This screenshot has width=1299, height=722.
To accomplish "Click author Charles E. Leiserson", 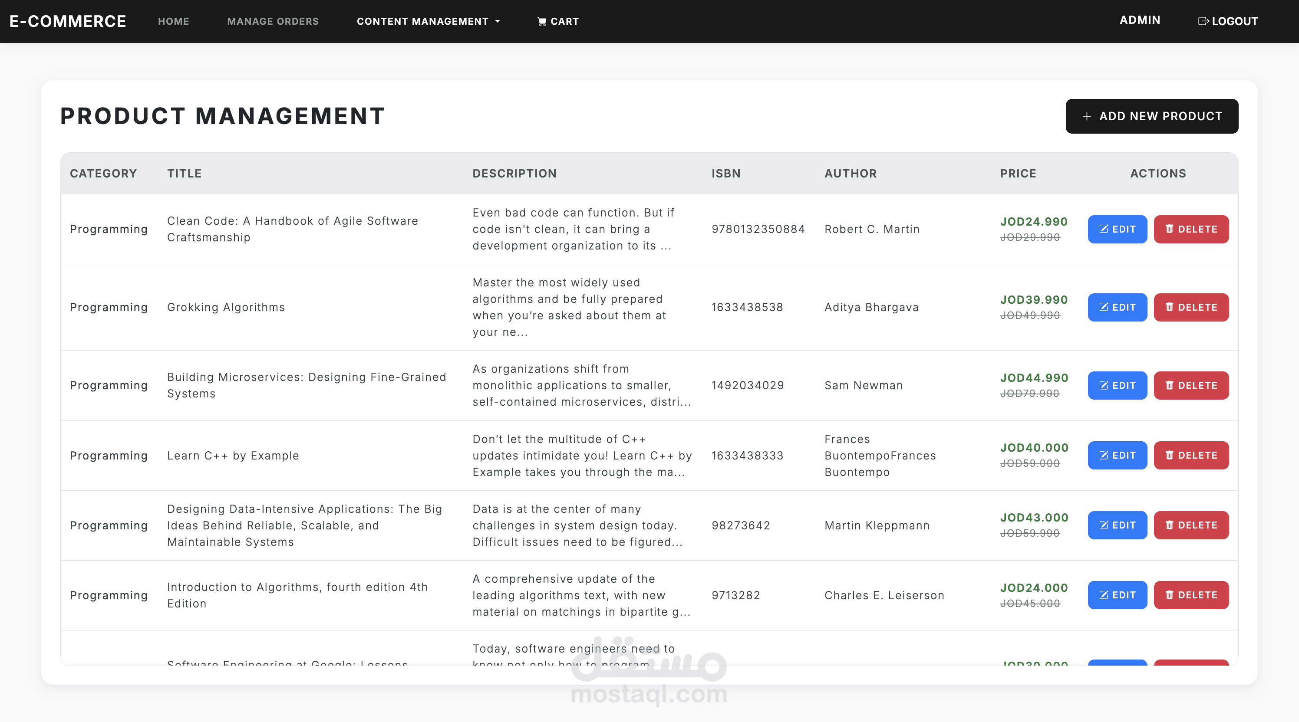I will 884,595.
